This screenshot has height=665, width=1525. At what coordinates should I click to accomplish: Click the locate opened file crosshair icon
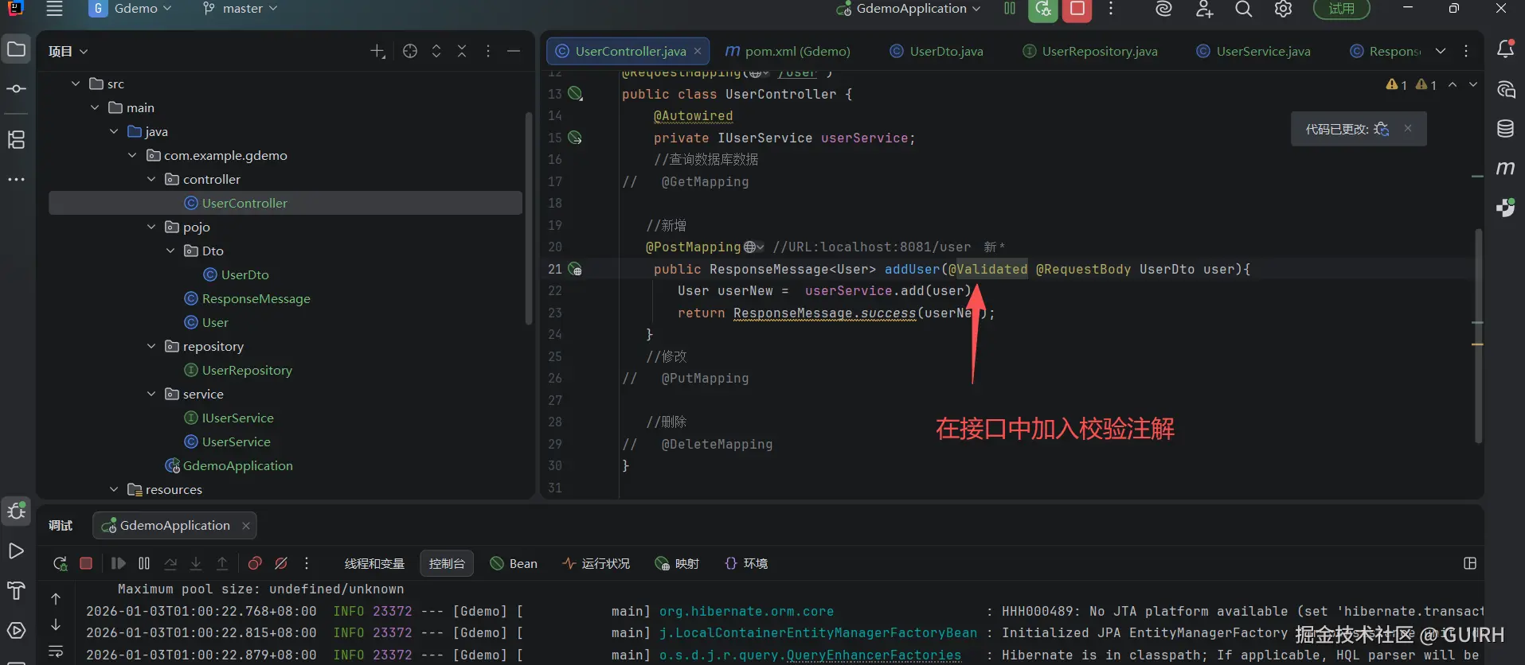point(410,51)
